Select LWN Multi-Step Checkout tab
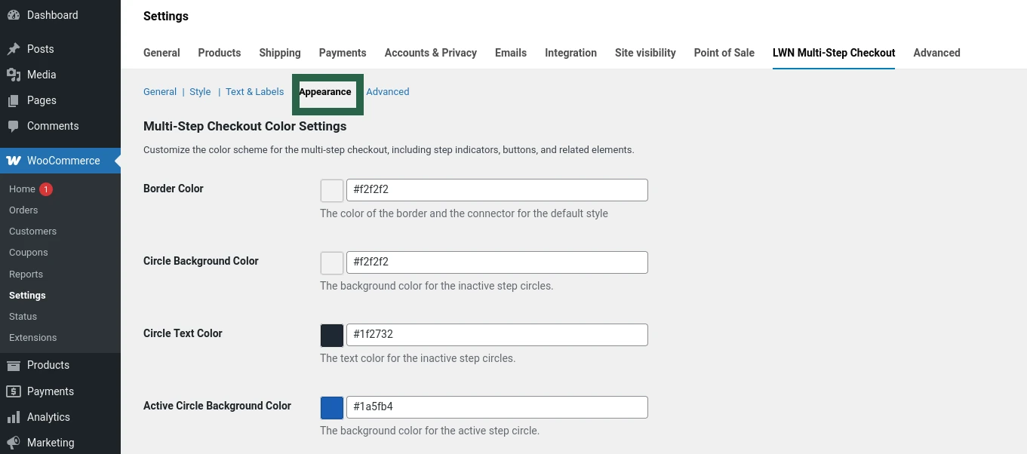This screenshot has height=454, width=1027. pos(834,53)
